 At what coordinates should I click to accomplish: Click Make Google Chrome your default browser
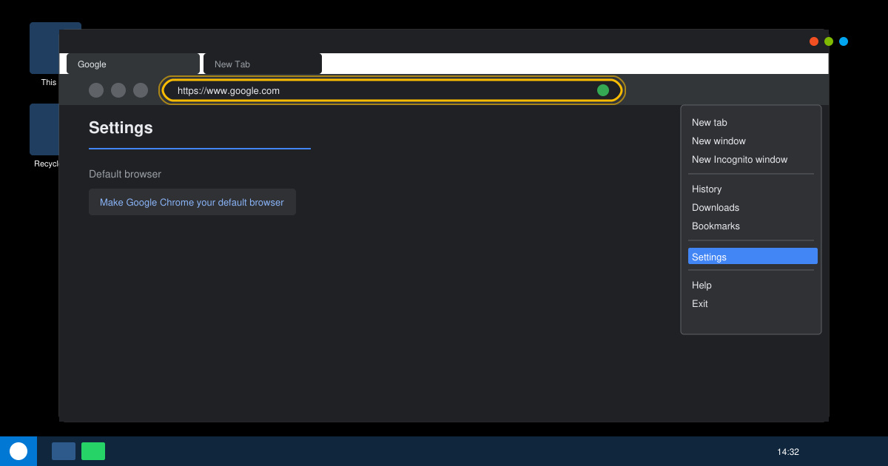coord(192,202)
